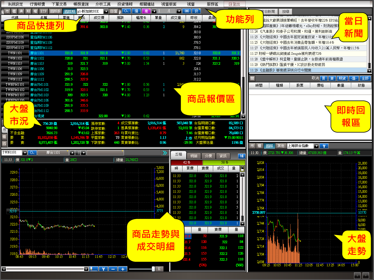Zoom out chart with minus button
Viewport: 374px width, 280px height.
pos(113,269)
